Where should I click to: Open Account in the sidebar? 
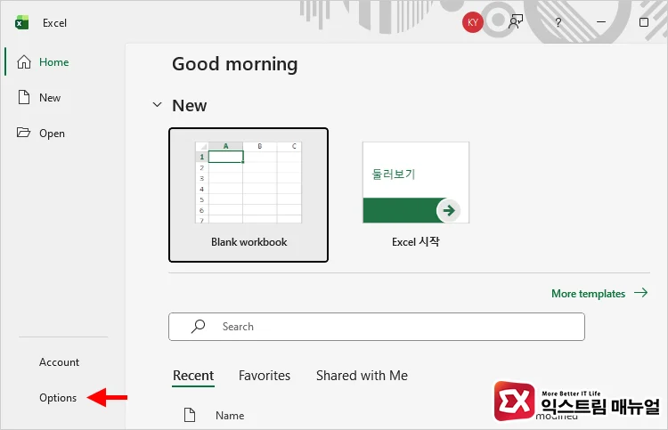pos(59,362)
